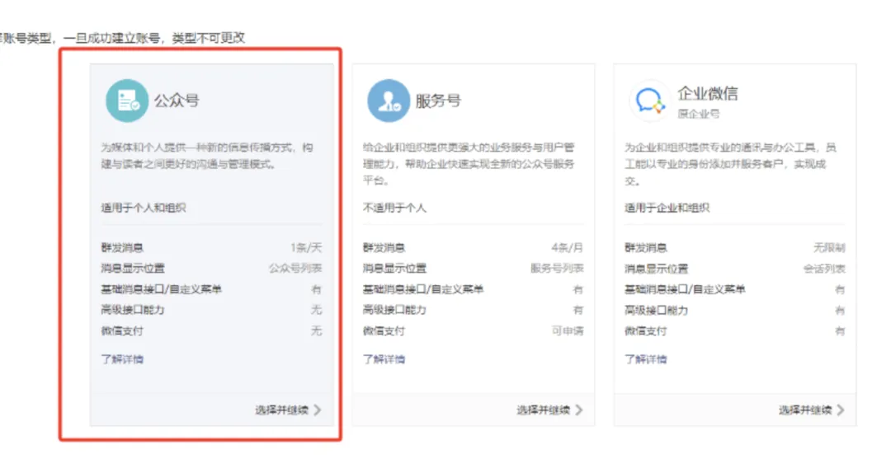Click 有 value of 微信支付 in 企业微信
Image resolution: width=891 pixels, height=473 pixels.
[840, 330]
